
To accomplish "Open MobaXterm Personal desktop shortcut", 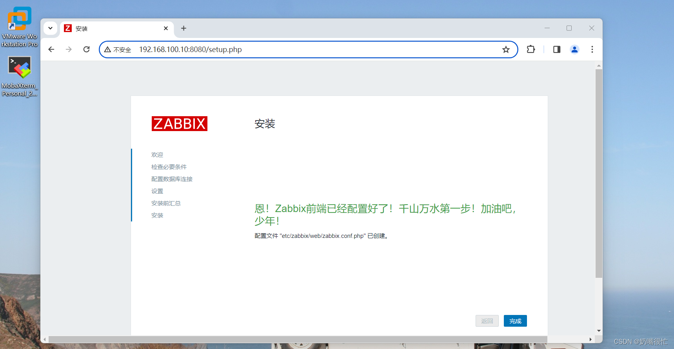I will pos(20,76).
